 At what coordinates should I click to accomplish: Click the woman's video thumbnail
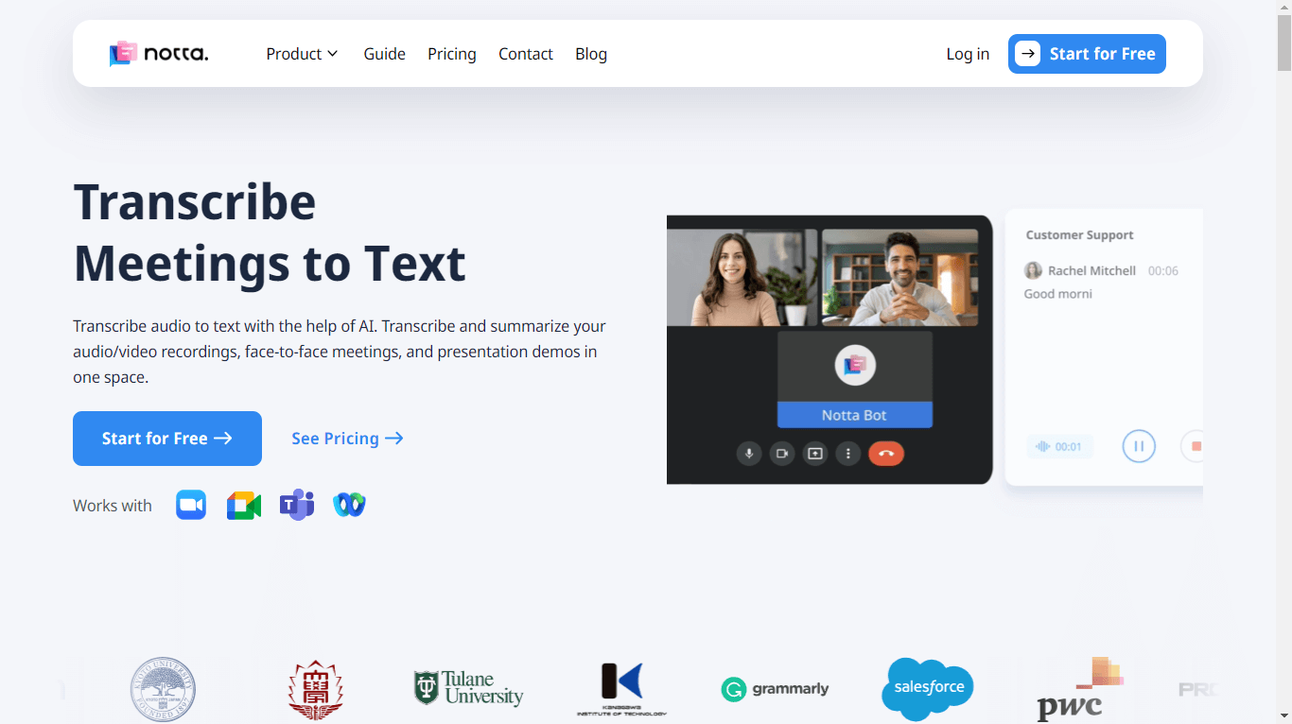(742, 278)
